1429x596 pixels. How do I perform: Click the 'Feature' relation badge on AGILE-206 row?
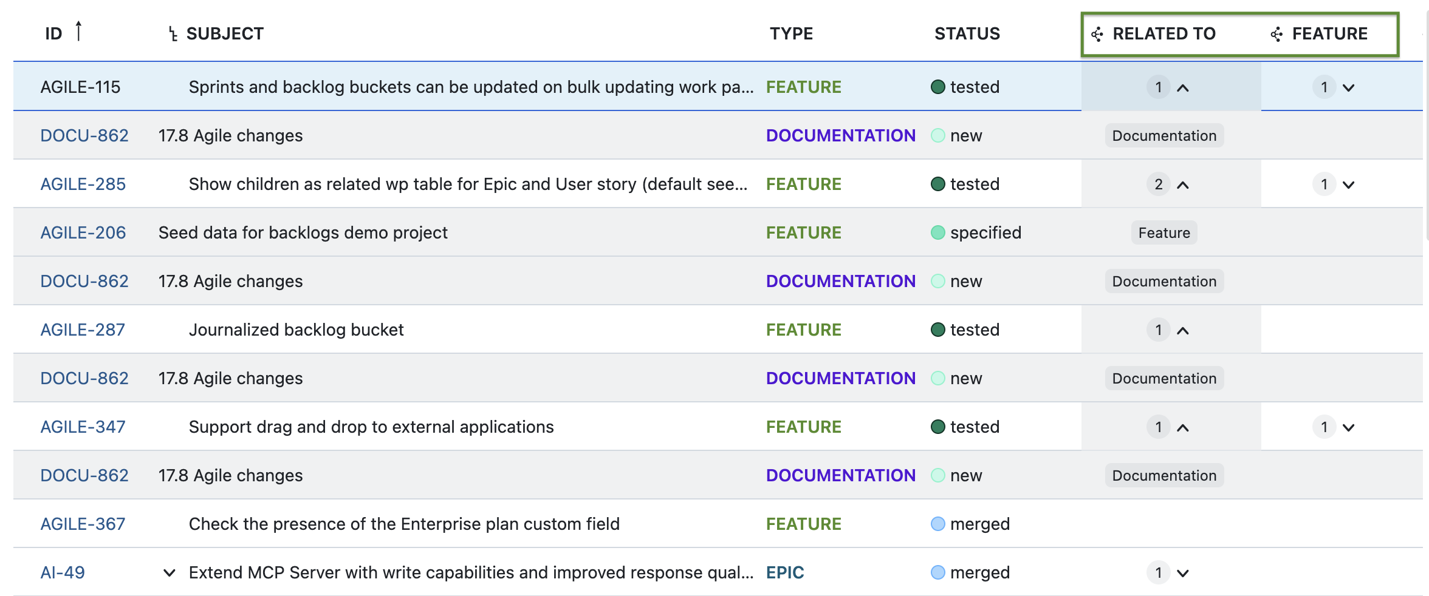1164,233
